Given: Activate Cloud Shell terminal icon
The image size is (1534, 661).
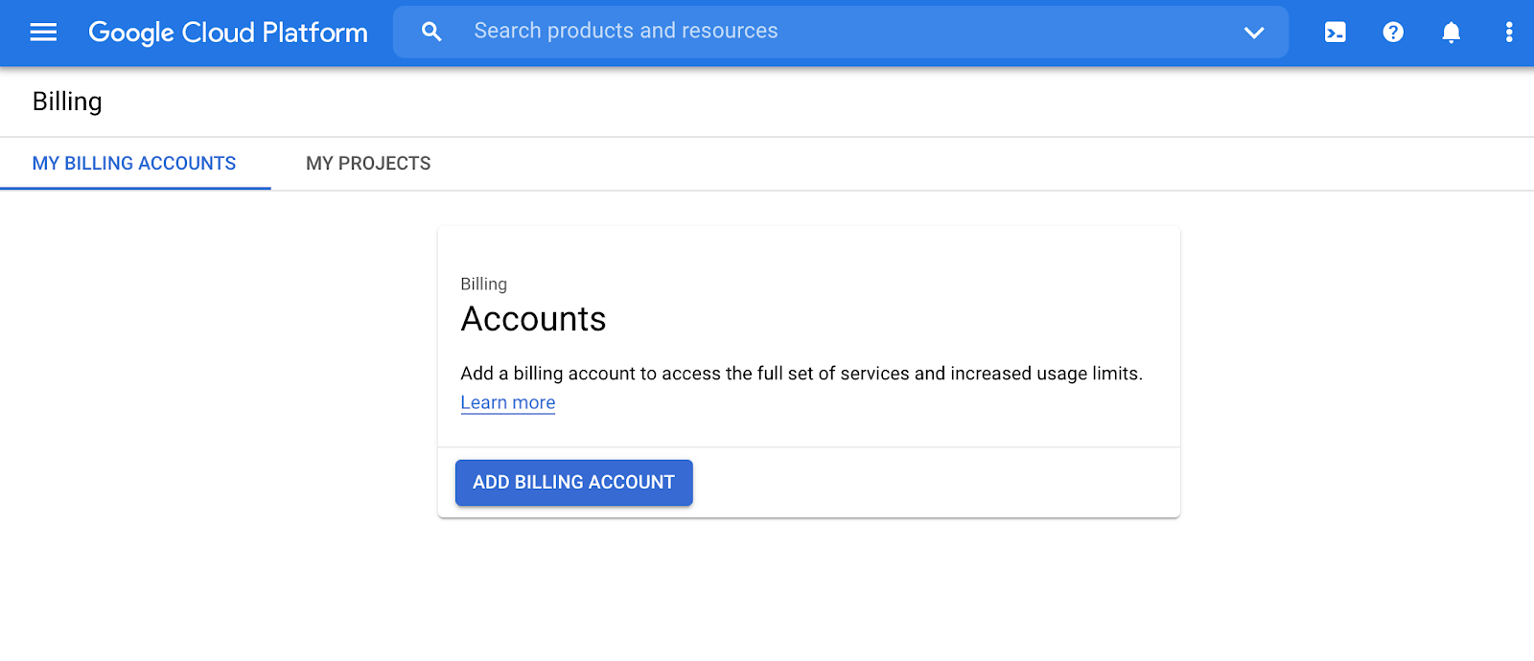Looking at the screenshot, I should [1335, 33].
